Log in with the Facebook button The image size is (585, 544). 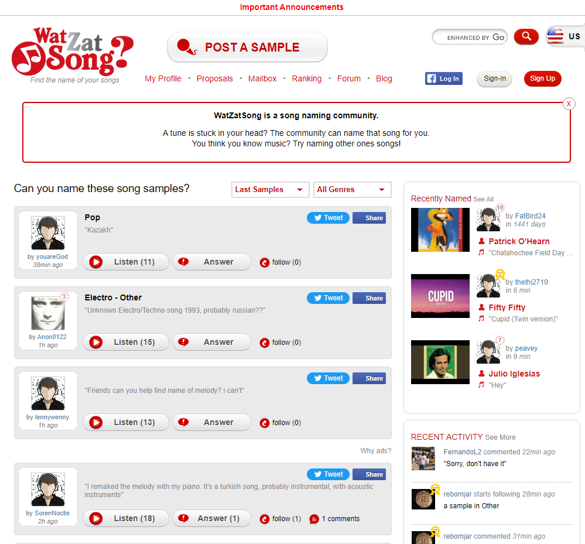(444, 78)
